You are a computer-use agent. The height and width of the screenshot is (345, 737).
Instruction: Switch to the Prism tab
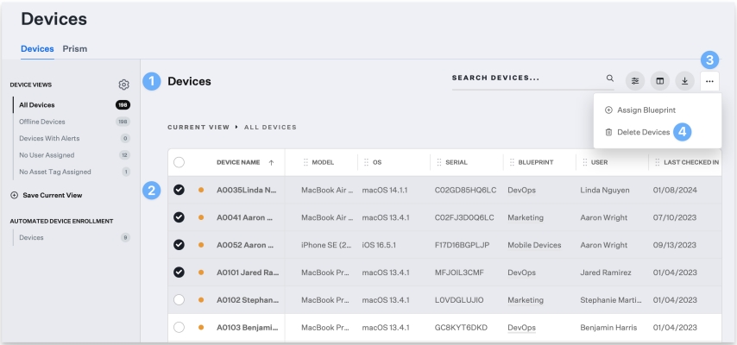click(x=74, y=49)
